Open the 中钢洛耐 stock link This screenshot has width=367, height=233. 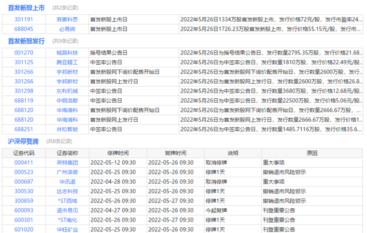point(67,100)
